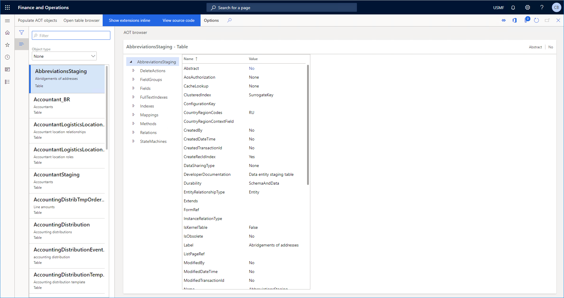564x298 pixels.
Task: Click the Label value Abridgements of addresses
Action: point(273,245)
